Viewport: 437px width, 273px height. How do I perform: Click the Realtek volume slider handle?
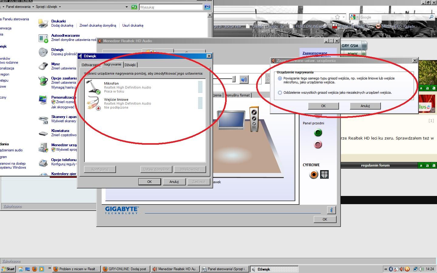tap(234, 79)
